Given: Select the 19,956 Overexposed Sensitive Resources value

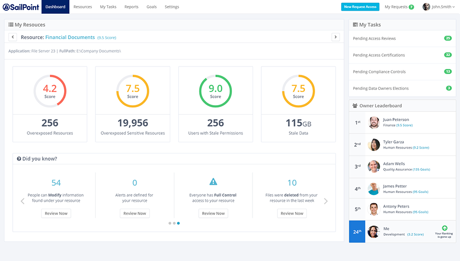Looking at the screenshot, I should [133, 123].
